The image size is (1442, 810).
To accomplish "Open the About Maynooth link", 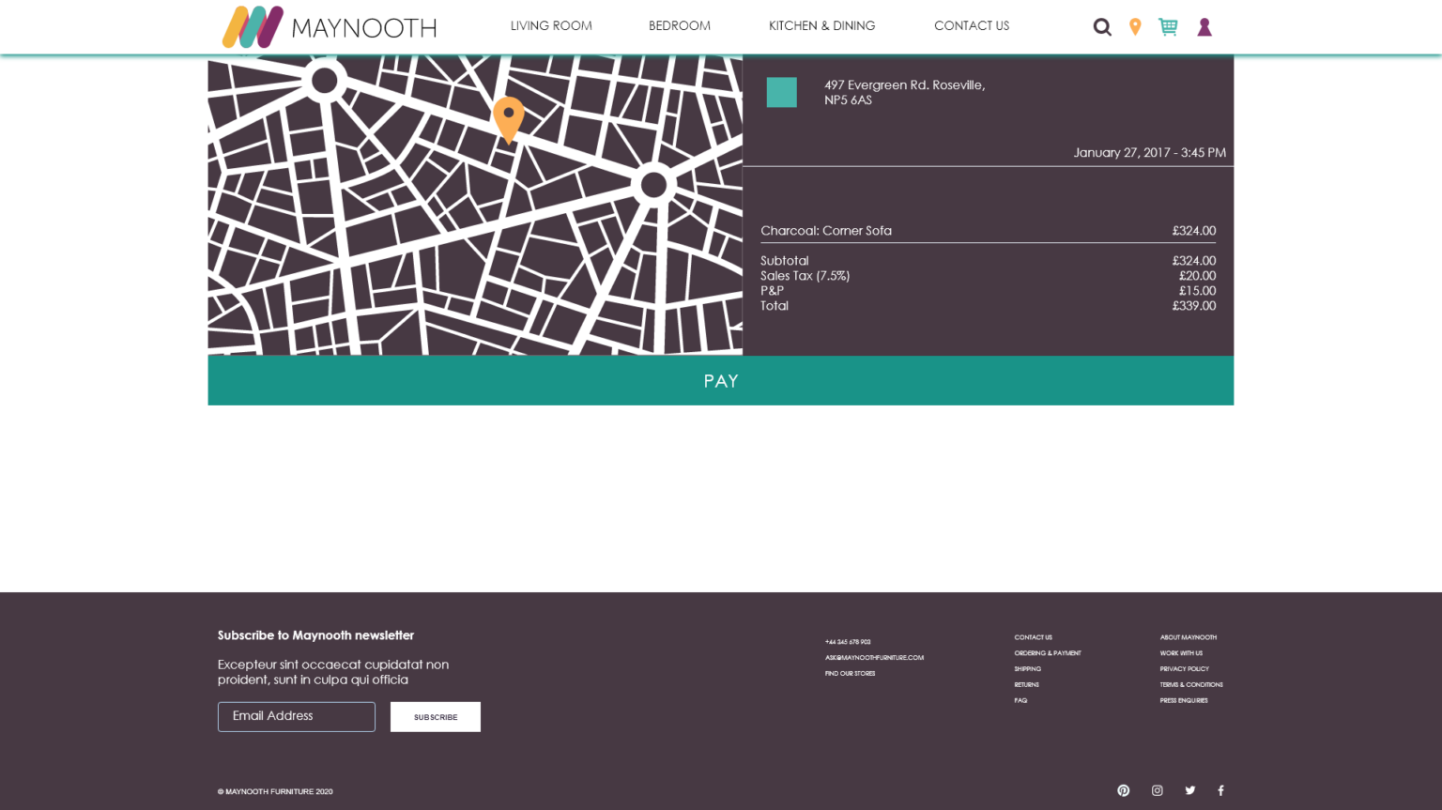I will point(1188,637).
